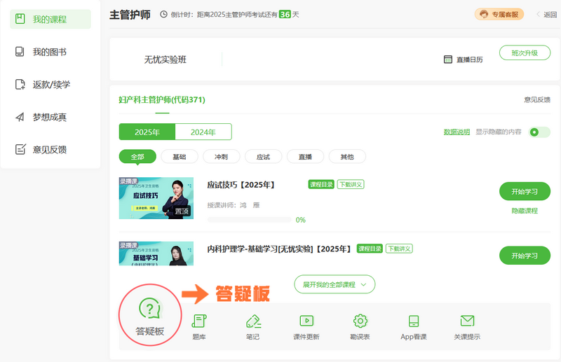Click the 应试技巧 course progress bar

click(249, 220)
